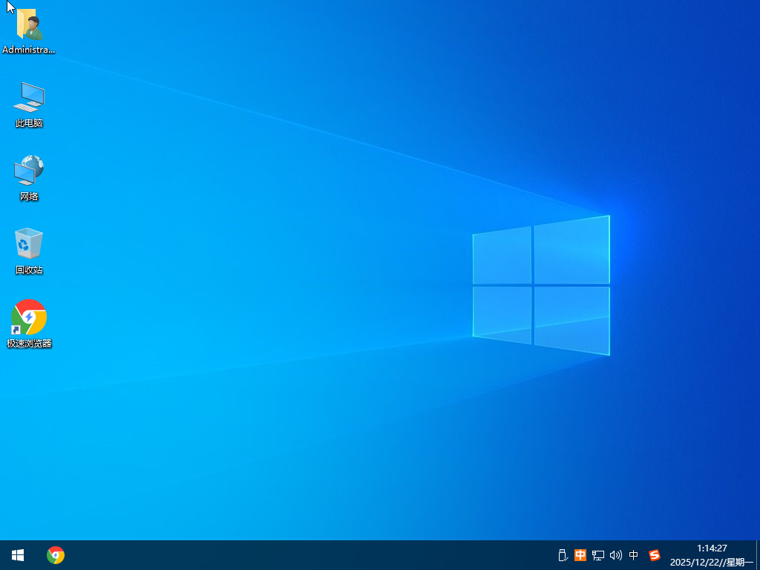
Task: Click the Windows logo on the wallpaper
Action: (x=541, y=286)
